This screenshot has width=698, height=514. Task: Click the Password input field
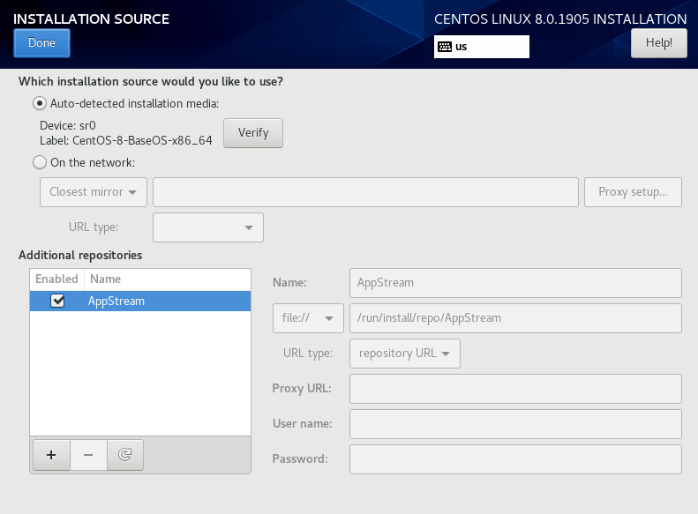coord(515,459)
